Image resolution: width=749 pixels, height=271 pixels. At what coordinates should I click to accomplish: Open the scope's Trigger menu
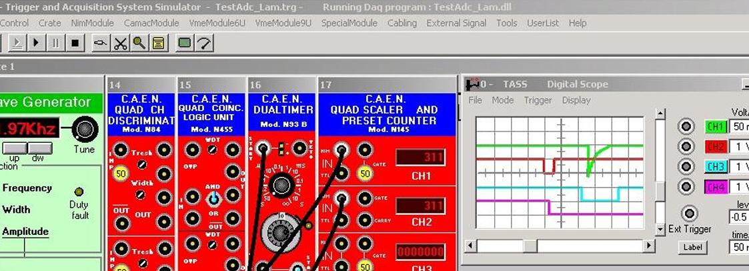point(538,100)
